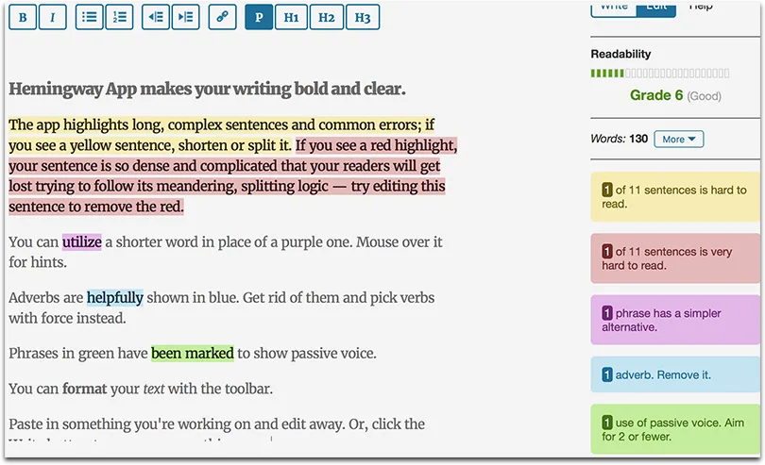Select the green phrase been marked

pyautogui.click(x=193, y=353)
